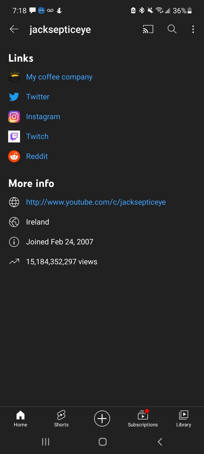Open the Cast to device icon
The width and height of the screenshot is (204, 454).
148,30
